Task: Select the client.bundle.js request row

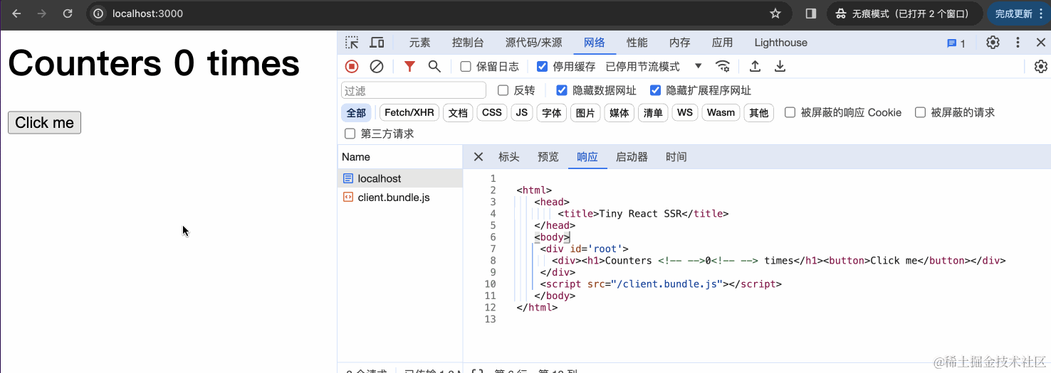Action: 399,198
